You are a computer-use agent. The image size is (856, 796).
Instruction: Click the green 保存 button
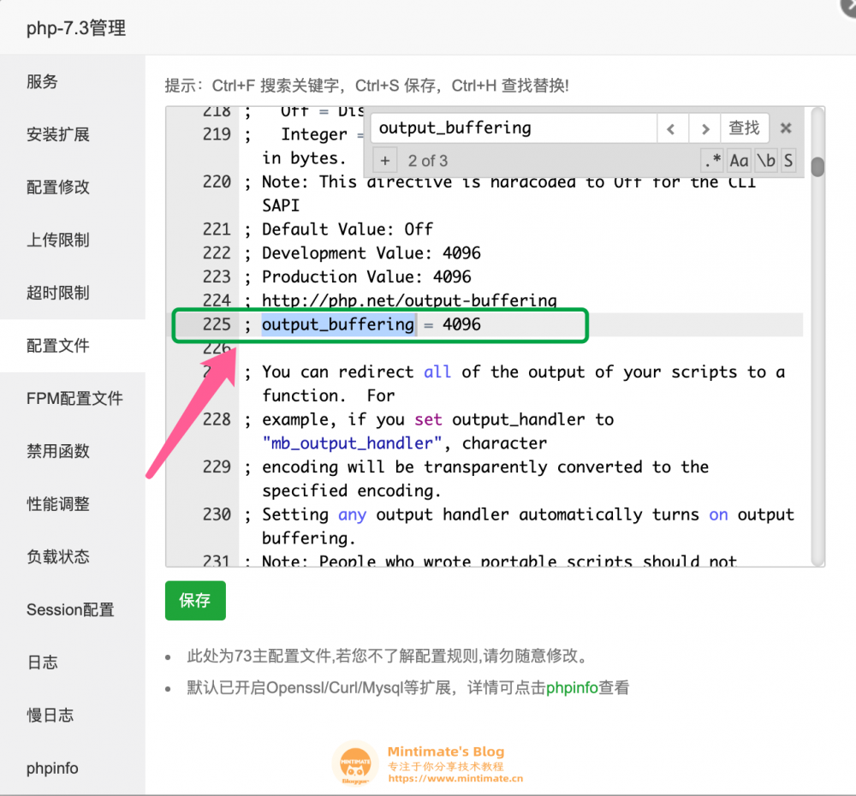tap(195, 601)
